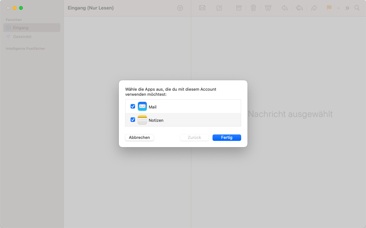Reply to the message
Viewport: 366px width, 228px height.
pyautogui.click(x=284, y=8)
